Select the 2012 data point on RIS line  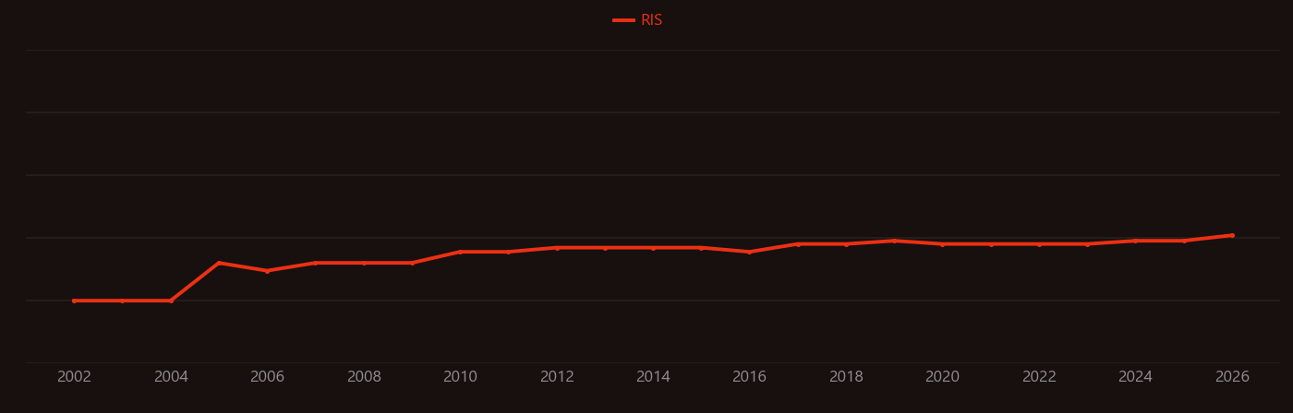click(x=557, y=248)
